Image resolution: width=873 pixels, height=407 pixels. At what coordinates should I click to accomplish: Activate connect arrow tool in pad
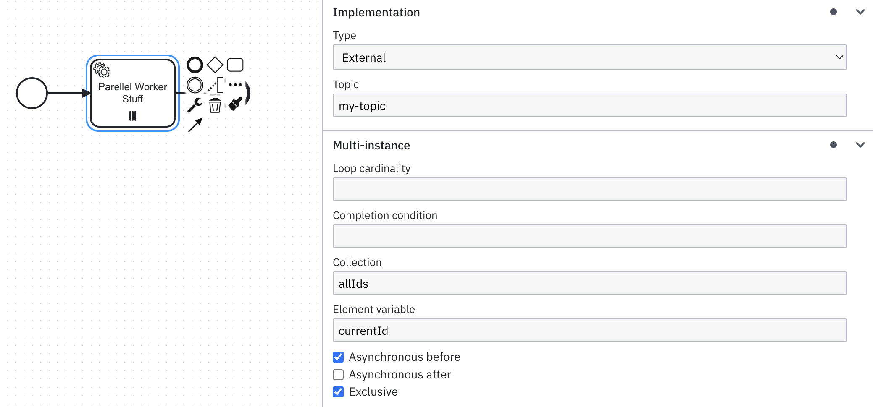pyautogui.click(x=195, y=125)
